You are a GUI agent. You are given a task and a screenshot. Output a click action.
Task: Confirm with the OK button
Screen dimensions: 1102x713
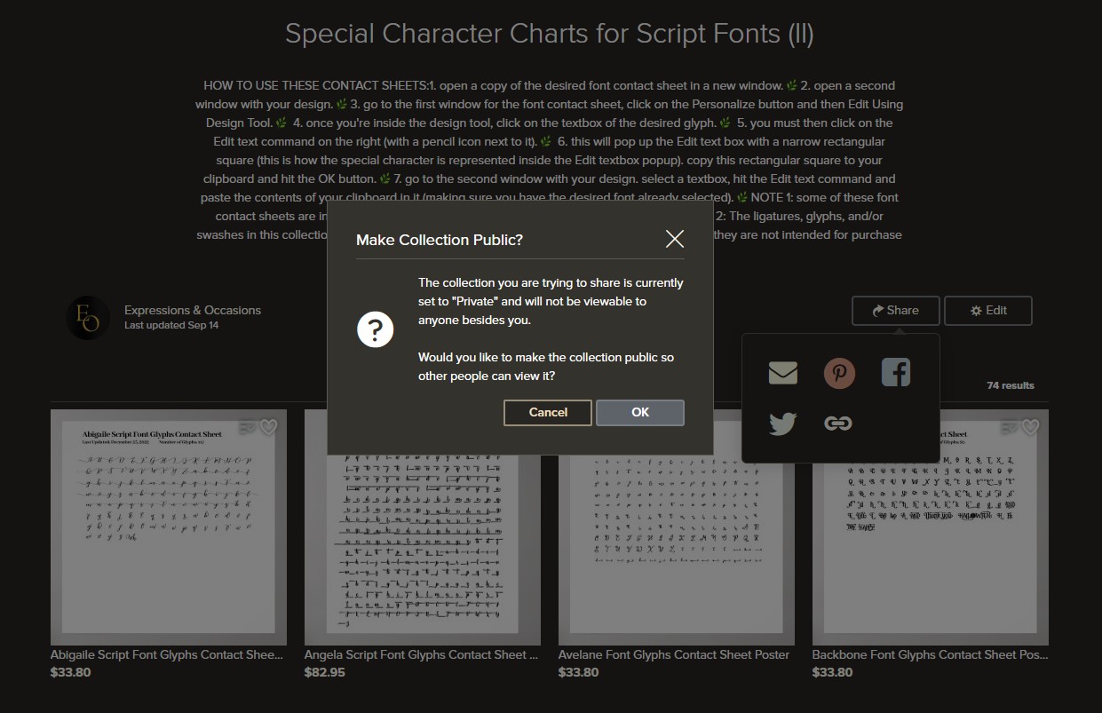640,412
